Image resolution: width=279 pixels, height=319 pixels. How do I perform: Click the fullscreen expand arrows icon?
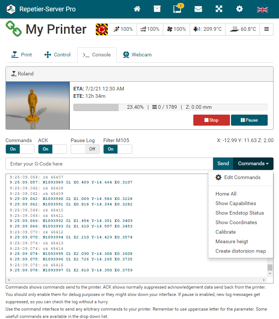pos(219,9)
